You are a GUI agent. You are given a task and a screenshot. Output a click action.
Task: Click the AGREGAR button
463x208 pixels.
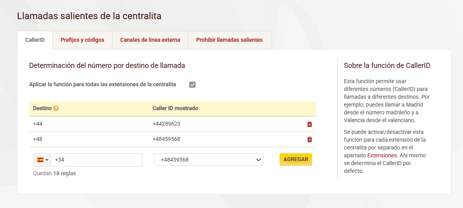[x=296, y=159]
